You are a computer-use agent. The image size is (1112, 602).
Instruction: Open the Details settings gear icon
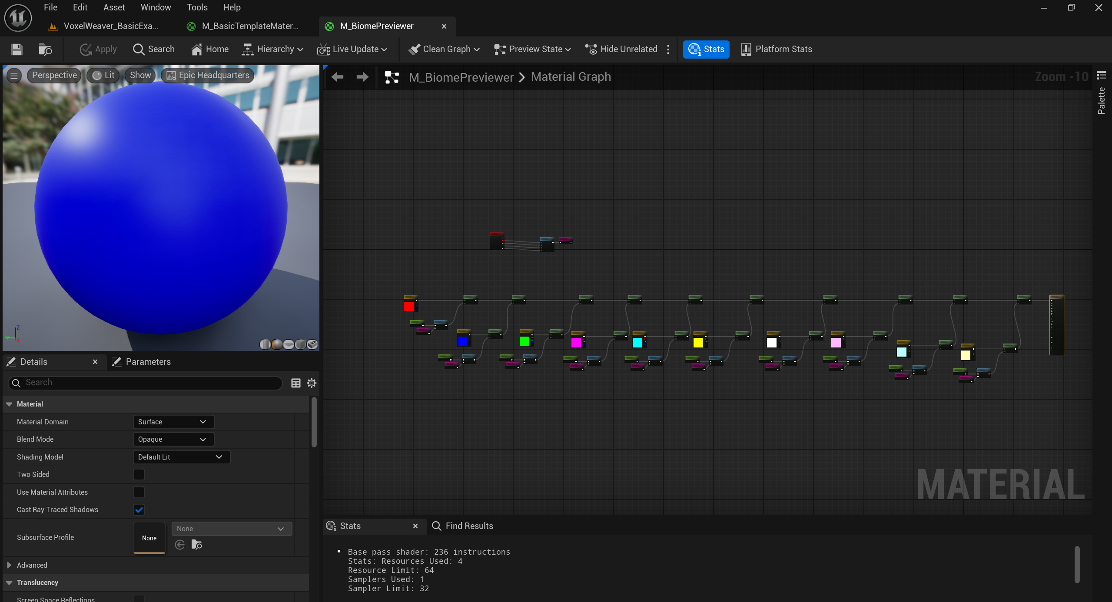[x=312, y=383]
